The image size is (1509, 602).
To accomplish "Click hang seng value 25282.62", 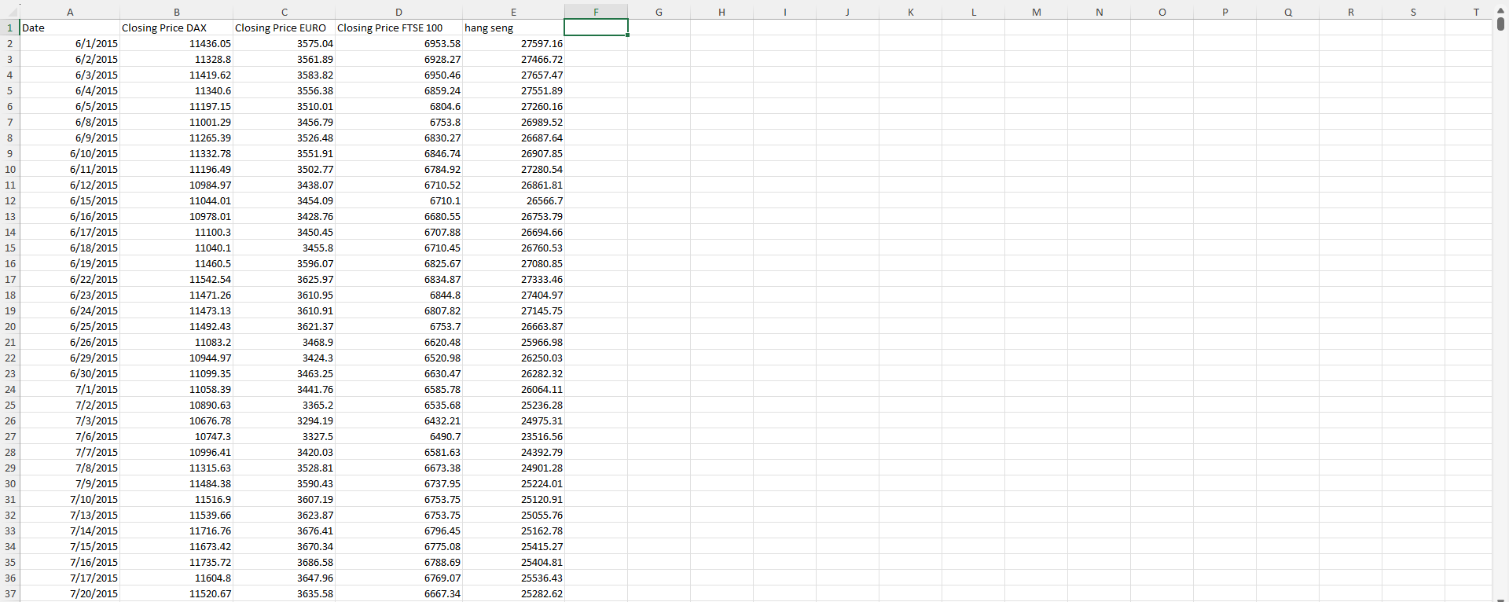I will [513, 593].
